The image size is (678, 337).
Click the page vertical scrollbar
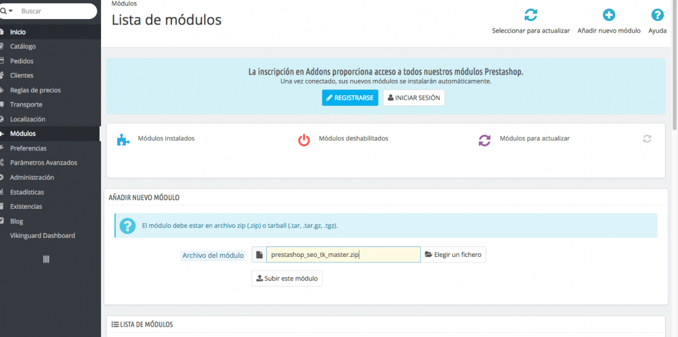click(x=675, y=65)
